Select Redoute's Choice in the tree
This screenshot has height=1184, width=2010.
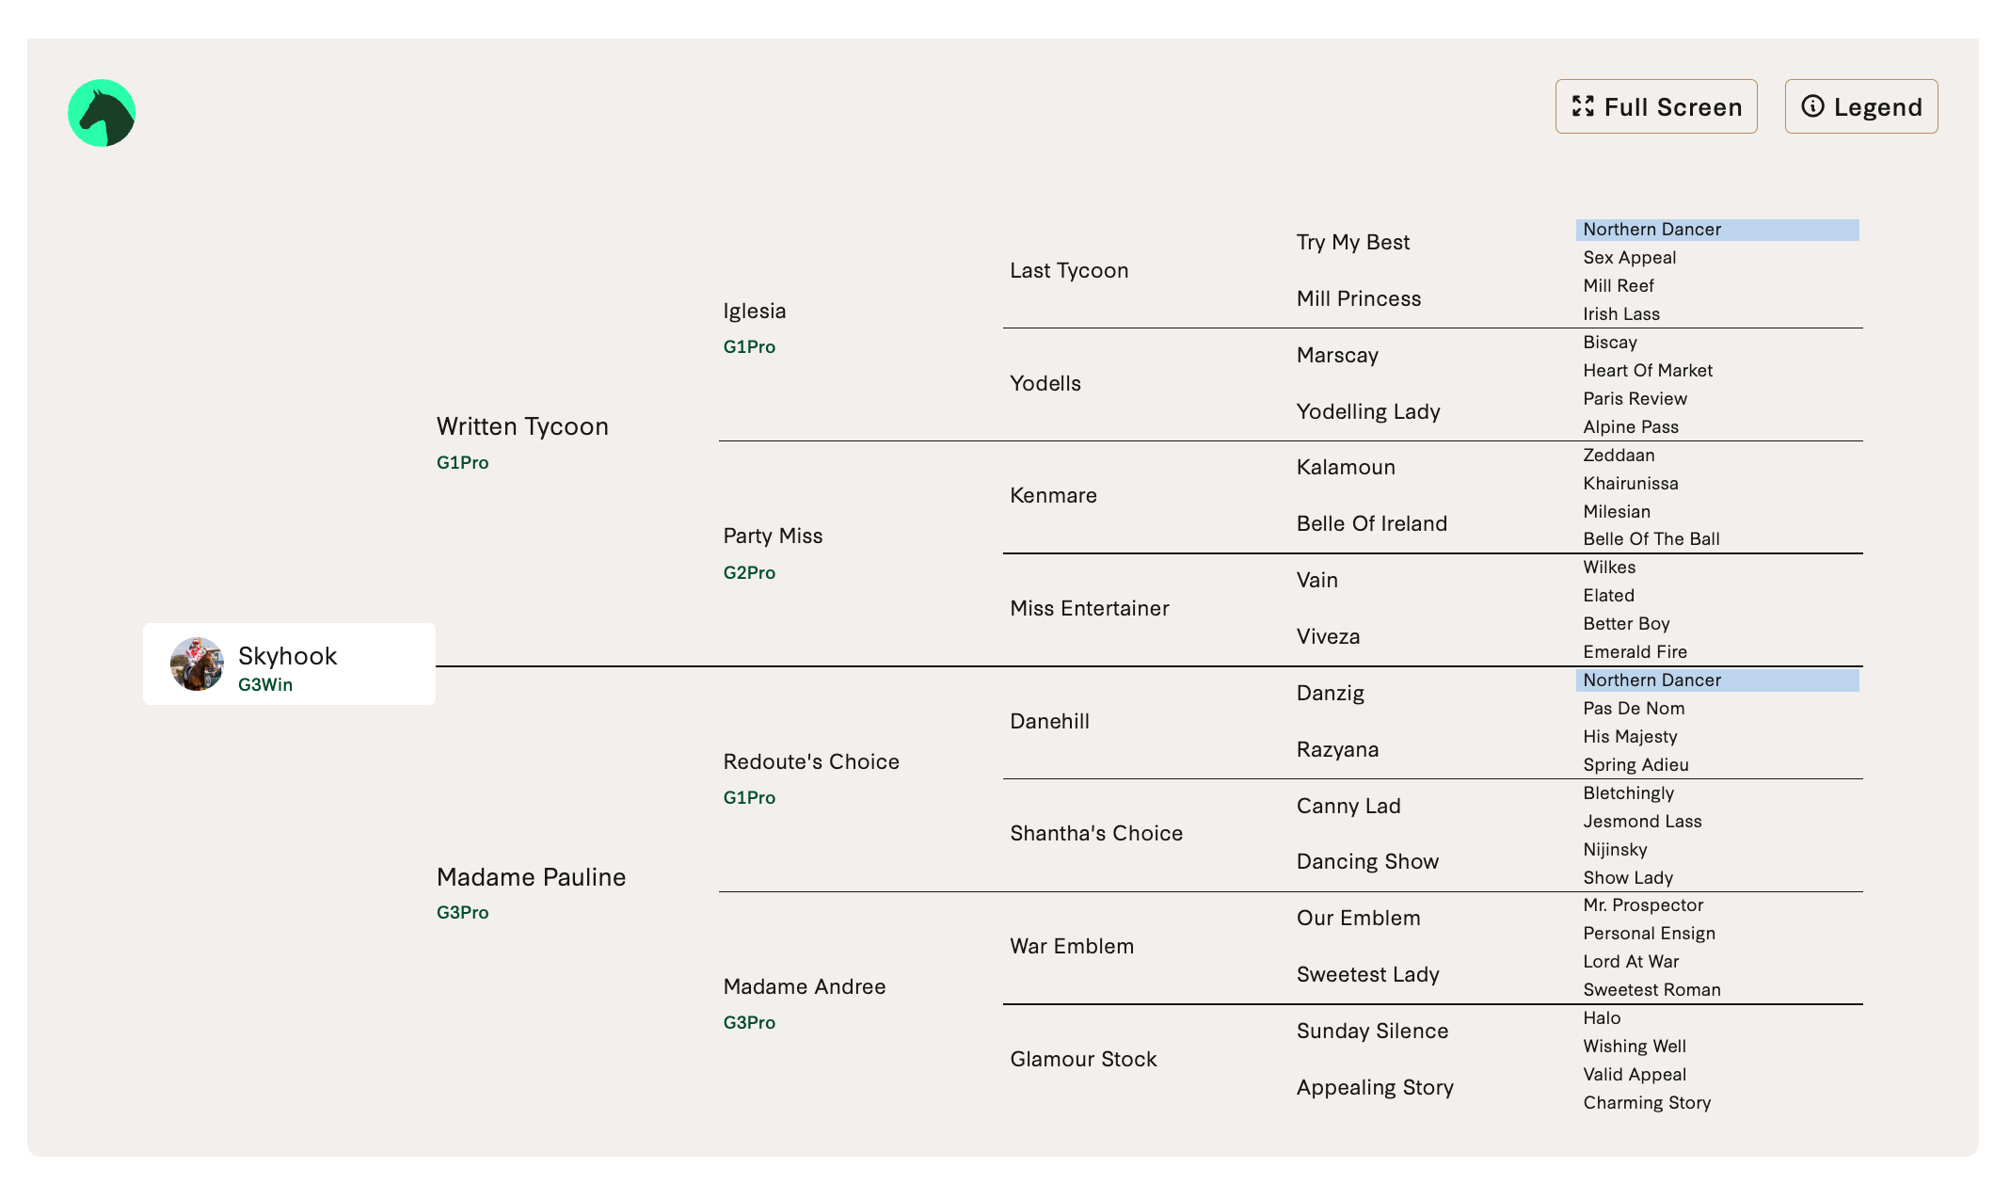click(810, 761)
